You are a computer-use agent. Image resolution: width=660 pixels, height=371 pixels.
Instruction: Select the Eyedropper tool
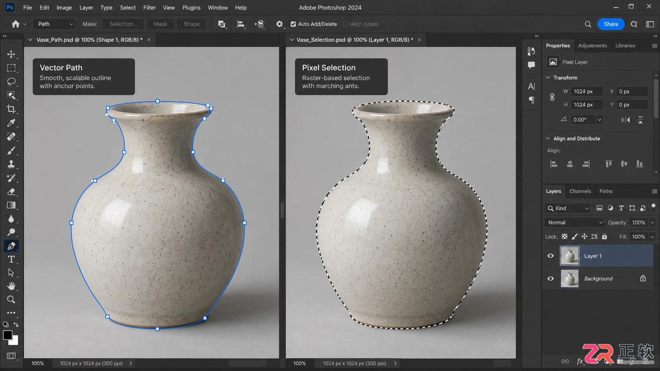click(x=11, y=123)
